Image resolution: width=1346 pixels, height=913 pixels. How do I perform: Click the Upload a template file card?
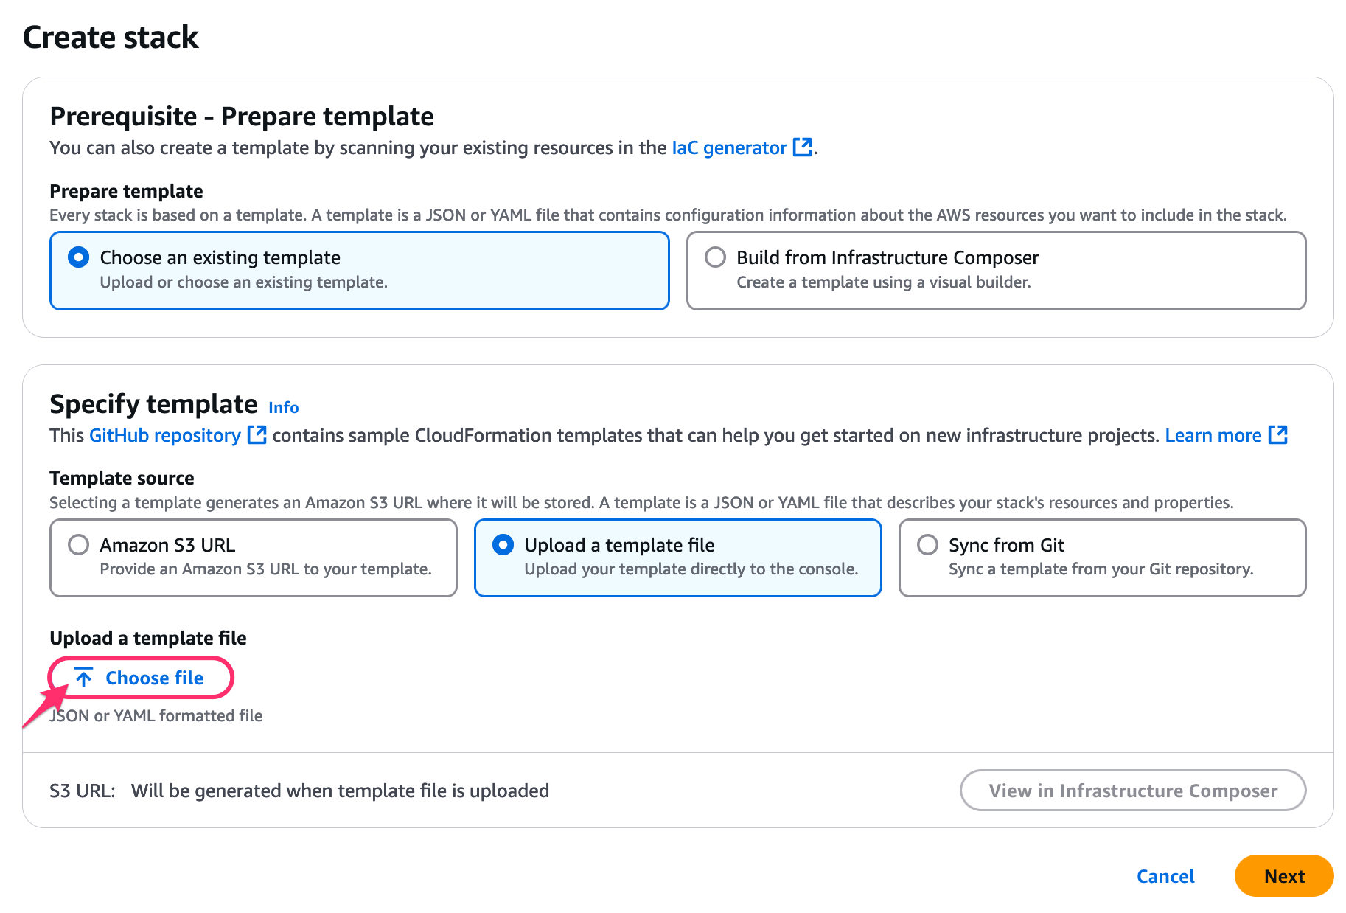tap(677, 558)
